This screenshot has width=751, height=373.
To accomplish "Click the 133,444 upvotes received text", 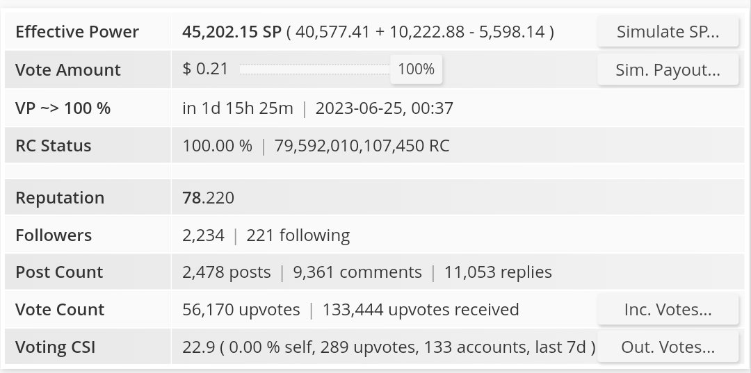I will pyautogui.click(x=420, y=310).
